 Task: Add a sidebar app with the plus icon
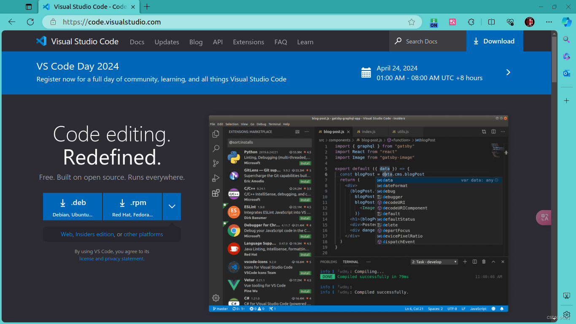567,101
